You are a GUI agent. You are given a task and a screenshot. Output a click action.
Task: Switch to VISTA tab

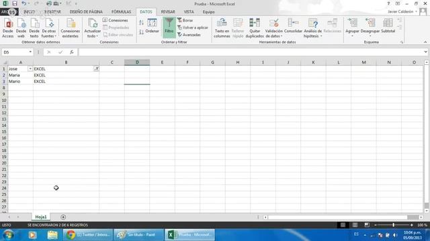[189, 12]
